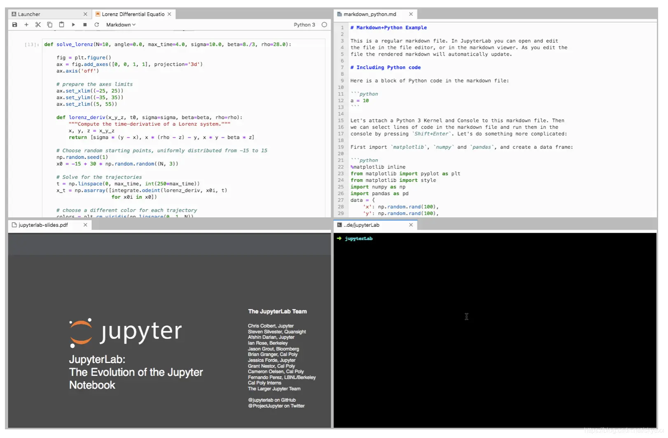Image resolution: width=668 pixels, height=438 pixels.
Task: Click 'Chris Colbert, Jupyter' on the slide
Action: (271, 326)
